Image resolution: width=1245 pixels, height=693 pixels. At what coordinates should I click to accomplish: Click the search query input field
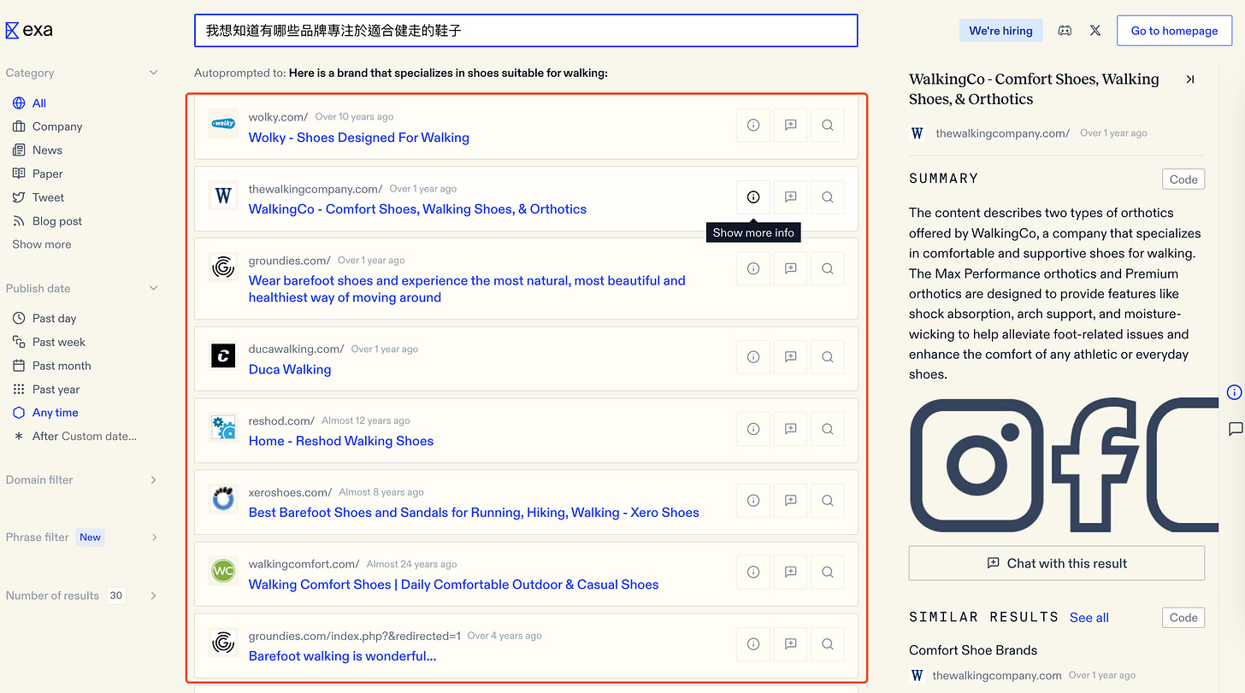coord(526,31)
